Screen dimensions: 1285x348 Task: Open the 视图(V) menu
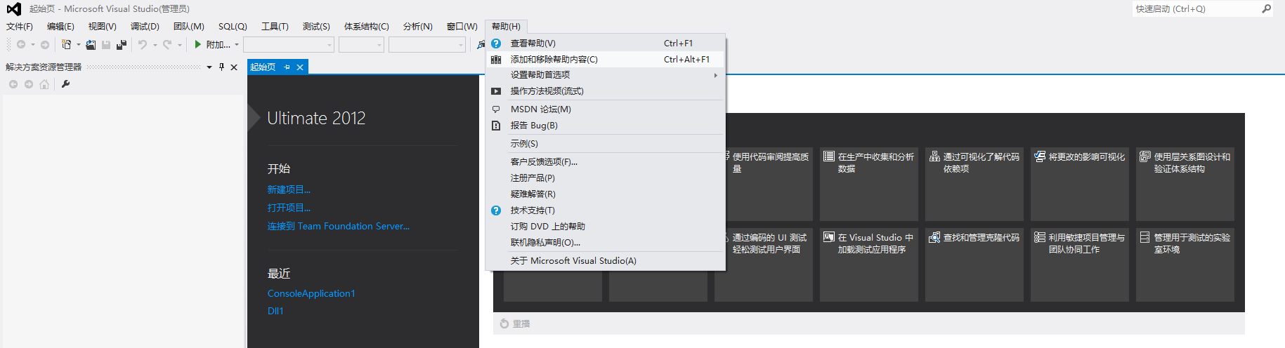102,27
